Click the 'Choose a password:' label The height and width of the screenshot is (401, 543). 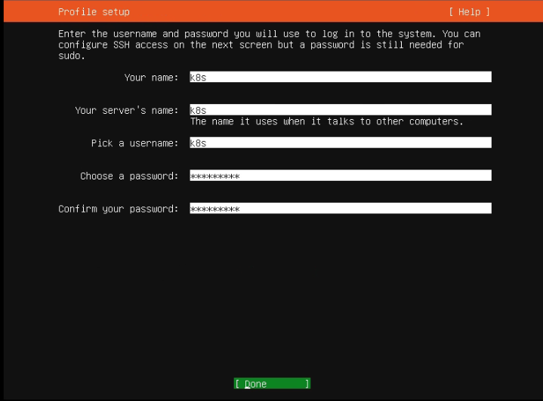click(x=129, y=176)
